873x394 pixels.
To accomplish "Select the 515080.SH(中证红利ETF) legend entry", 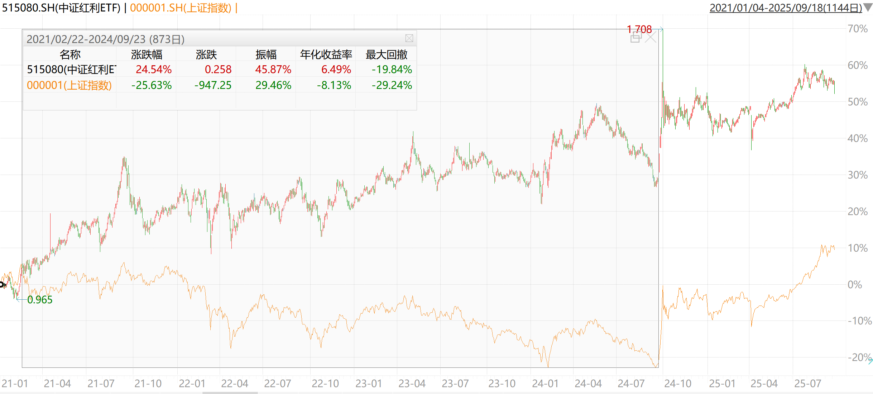I will click(x=61, y=8).
